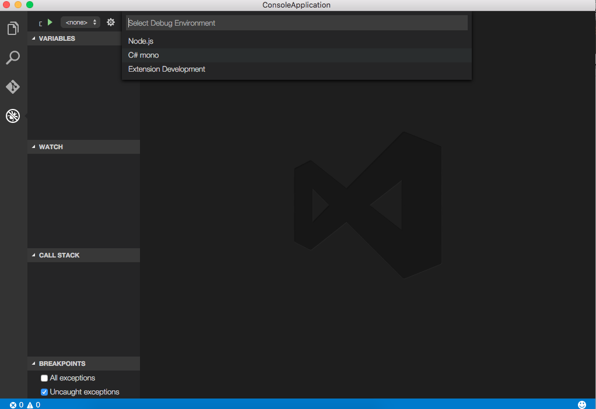
Task: Click the All exceptions label
Action: [72, 378]
